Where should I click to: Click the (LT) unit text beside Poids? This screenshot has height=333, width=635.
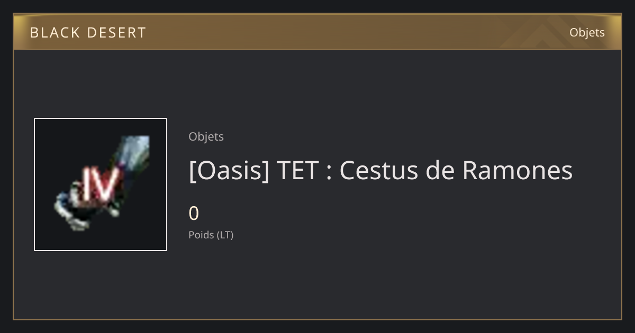click(x=225, y=235)
